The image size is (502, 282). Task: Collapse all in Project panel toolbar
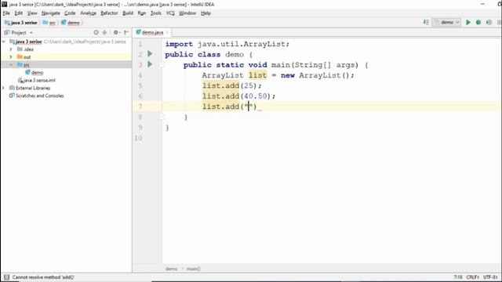(x=104, y=33)
